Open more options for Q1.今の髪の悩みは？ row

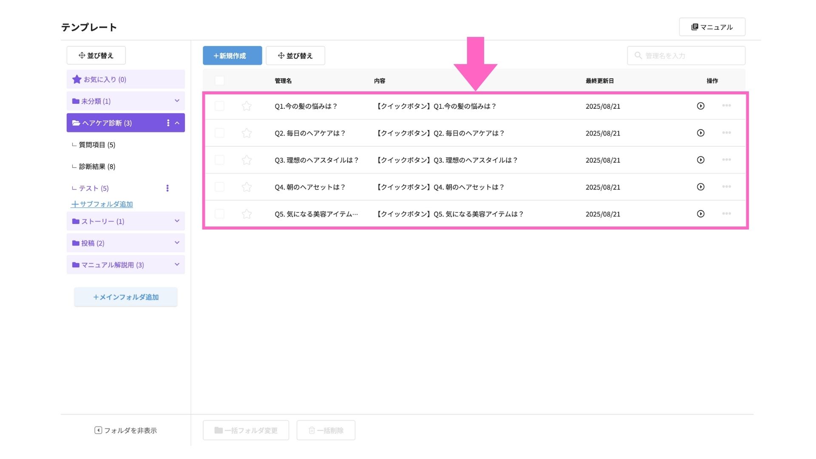coord(726,105)
